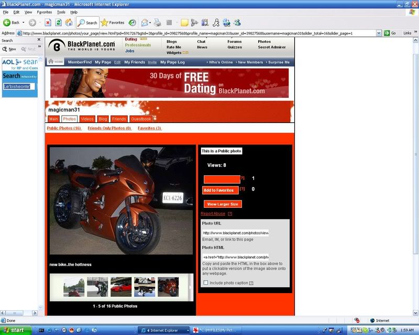Expand the Back button dropdown arrow
The image size is (419, 335).
pyautogui.click(x=22, y=23)
